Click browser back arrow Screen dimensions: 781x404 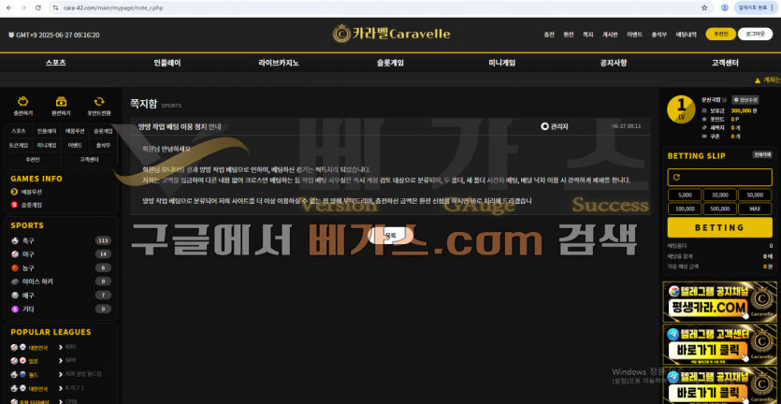[x=9, y=8]
